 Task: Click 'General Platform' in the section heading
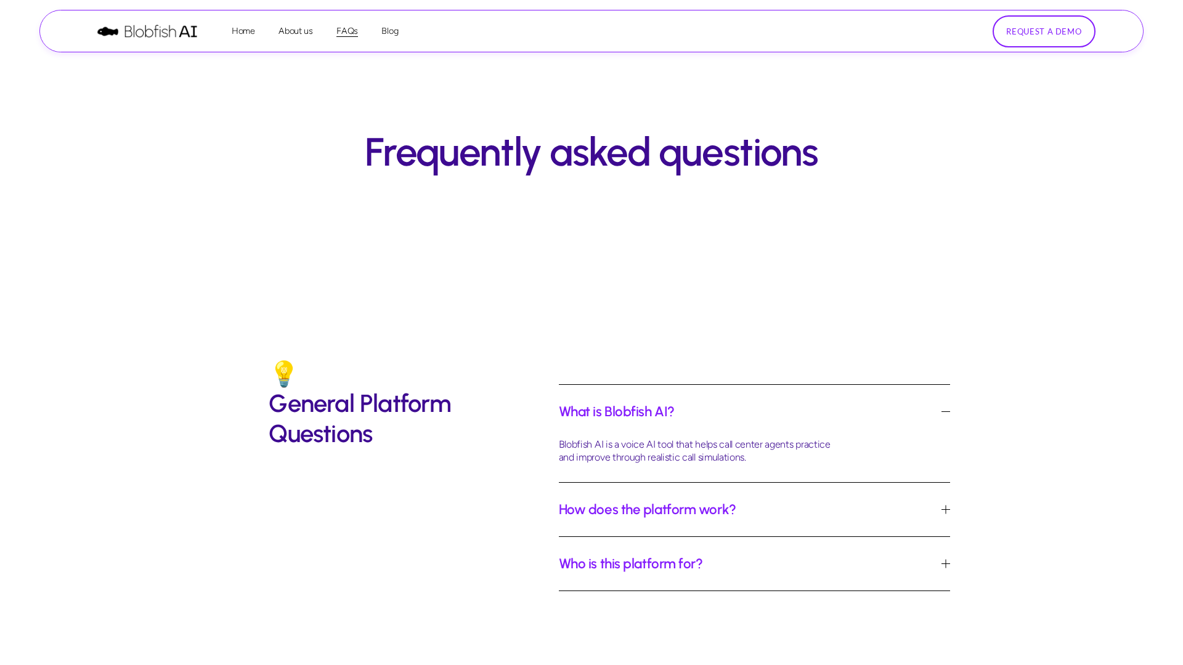(x=360, y=404)
